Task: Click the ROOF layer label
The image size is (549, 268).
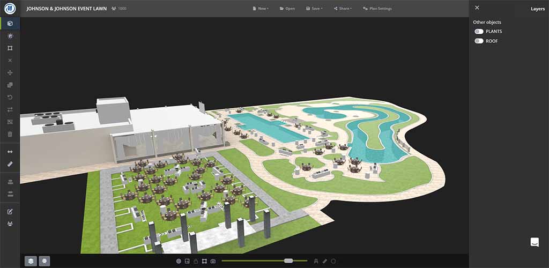Action: point(492,41)
